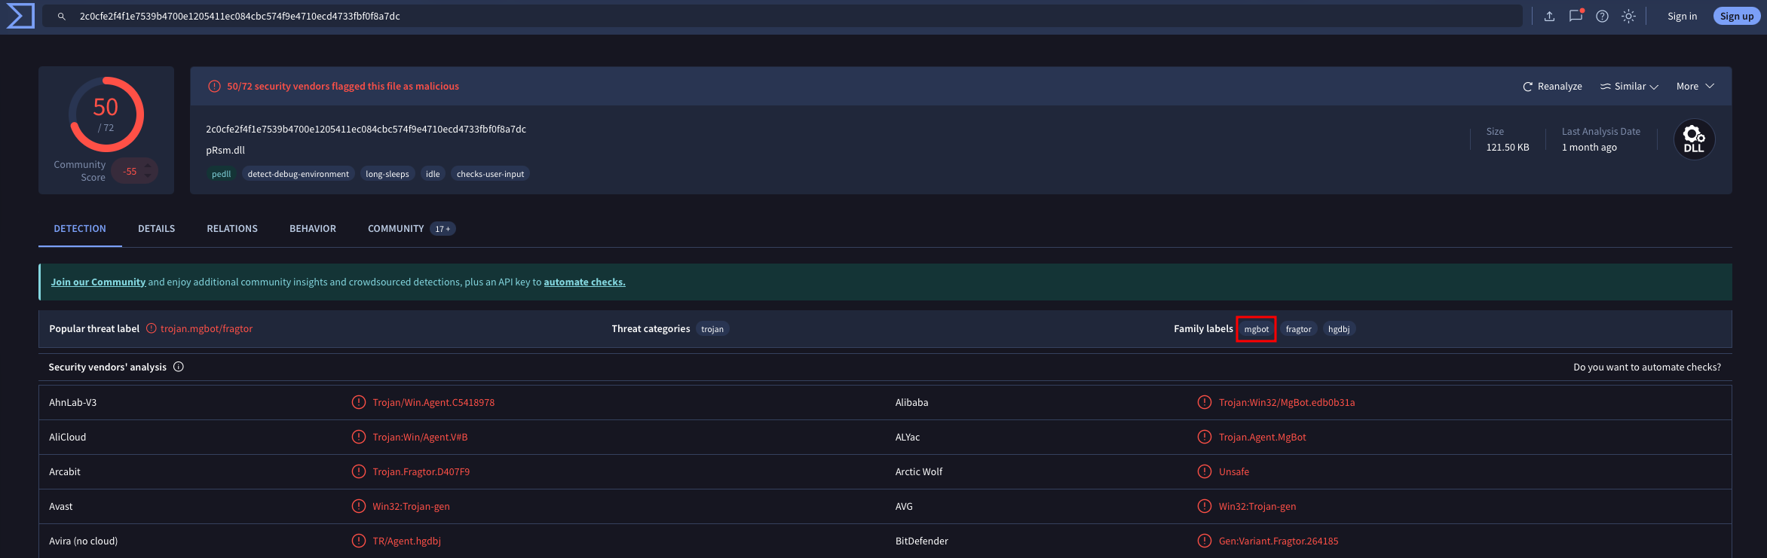Switch to the DETECTION tab
The width and height of the screenshot is (1767, 558).
tap(80, 228)
